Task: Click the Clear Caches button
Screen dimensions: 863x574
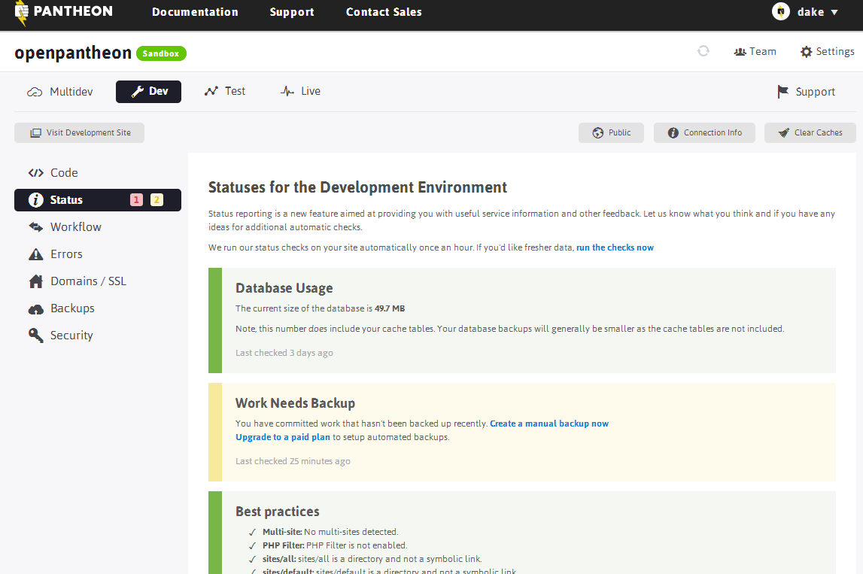Action: pyautogui.click(x=810, y=132)
